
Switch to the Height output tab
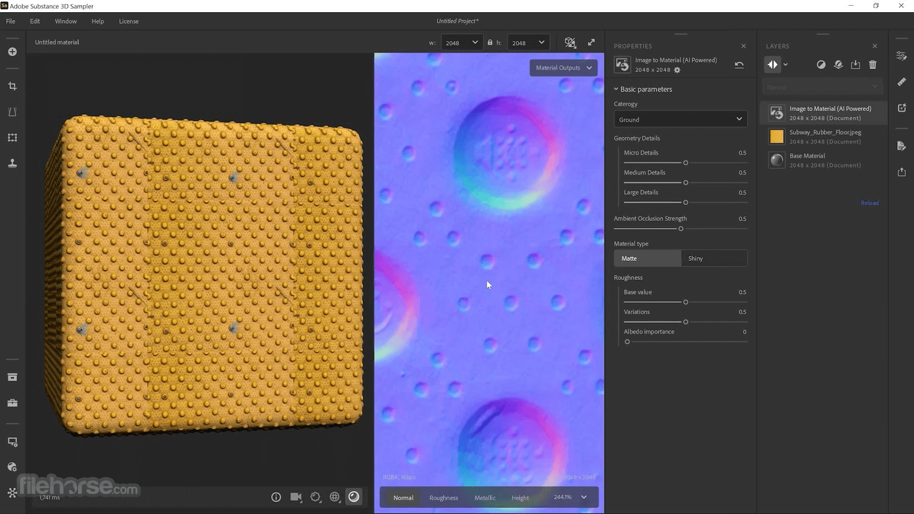pos(520,498)
